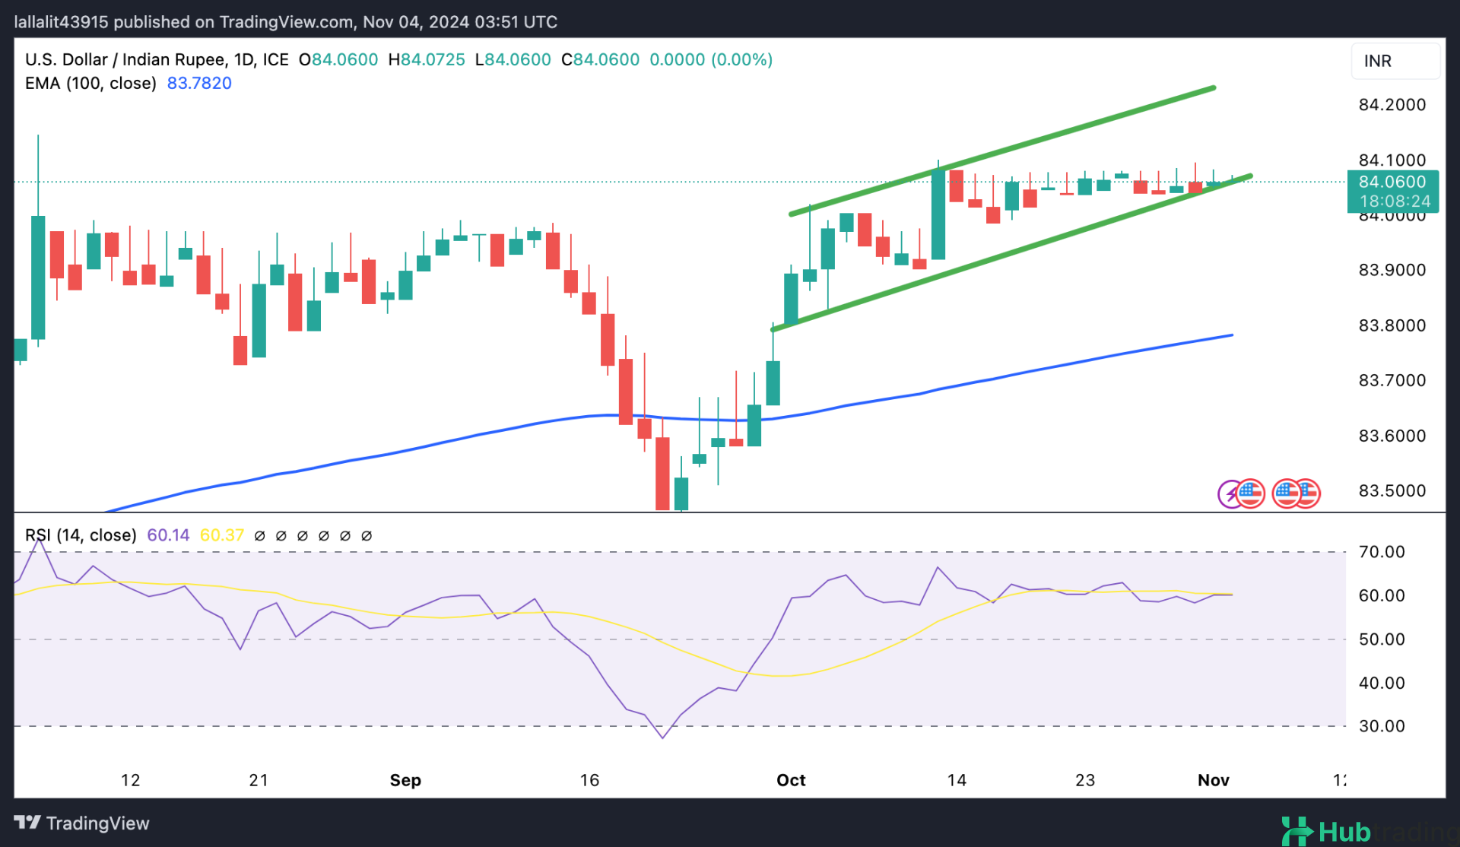Click the Sep date label
The height and width of the screenshot is (847, 1460).
[x=405, y=780]
